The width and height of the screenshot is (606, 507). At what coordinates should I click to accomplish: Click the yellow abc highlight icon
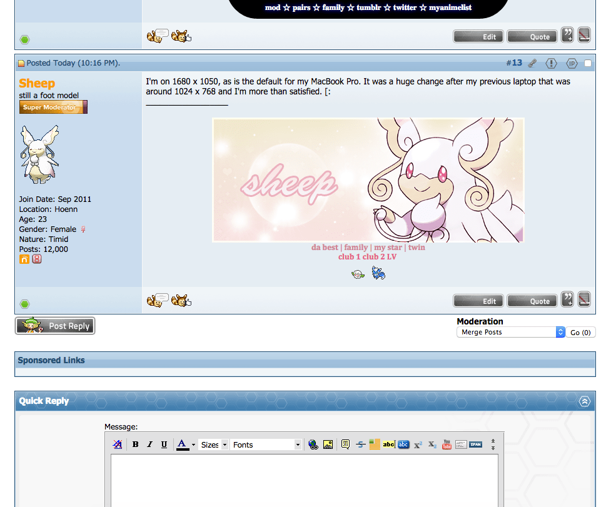tap(389, 444)
